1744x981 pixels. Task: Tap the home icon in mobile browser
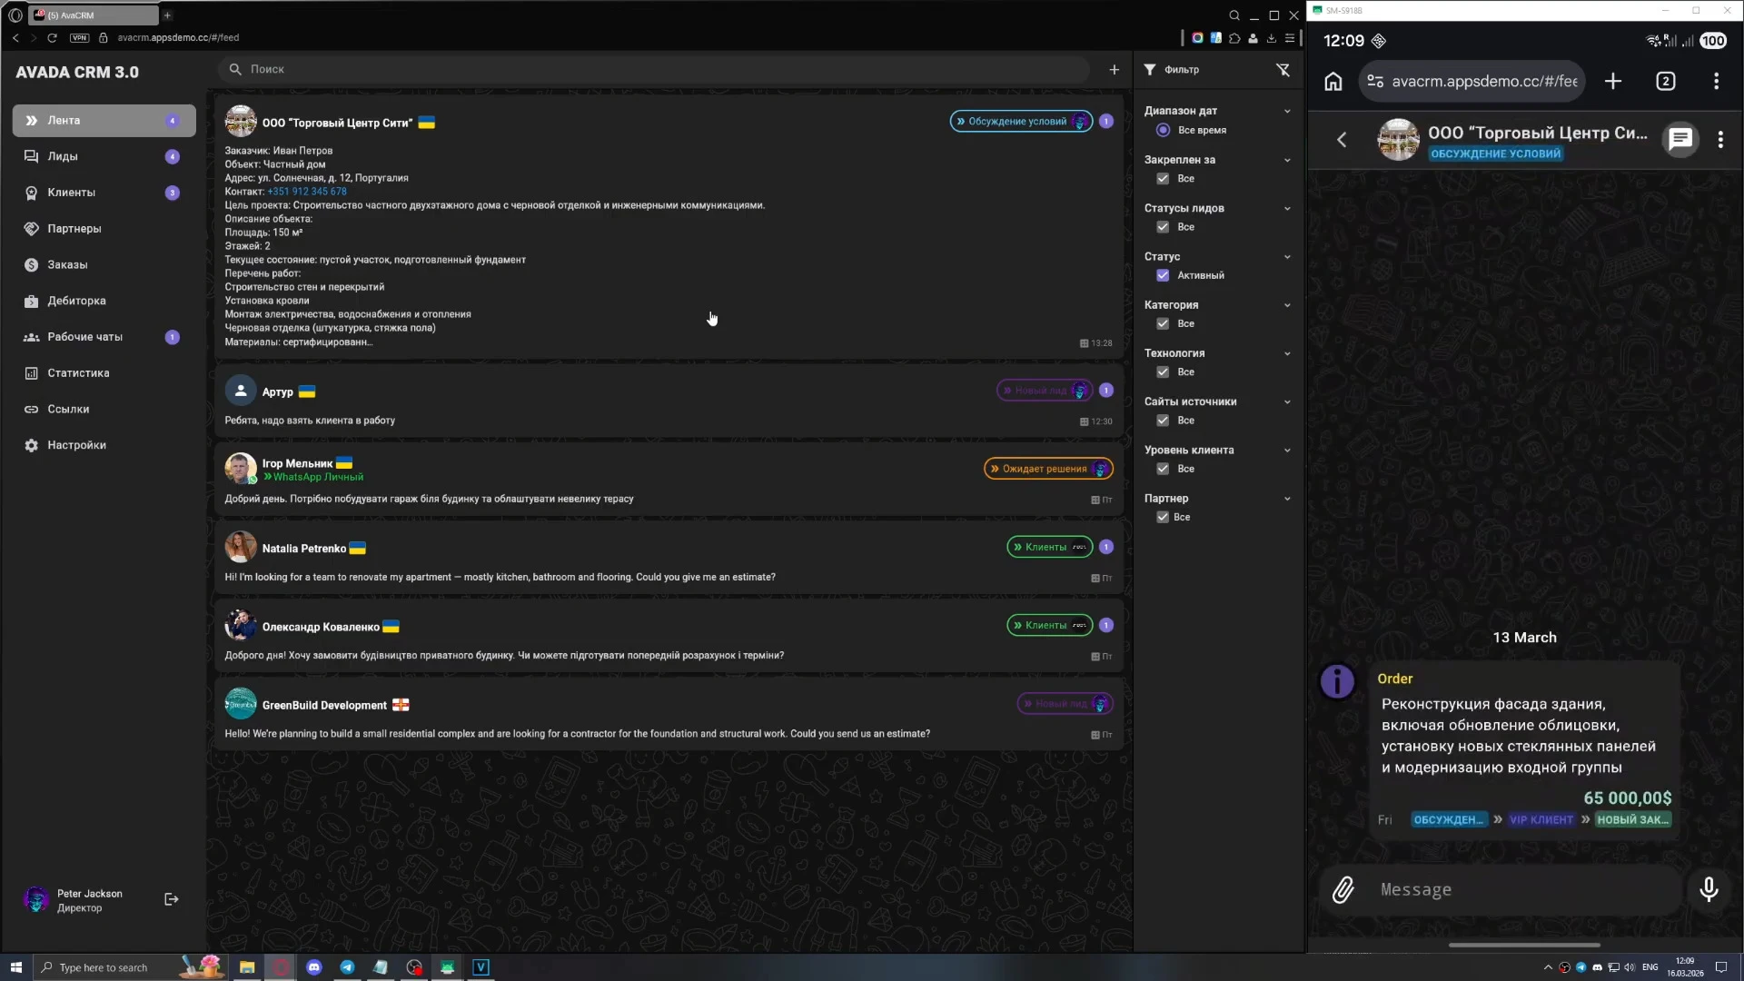click(1333, 82)
